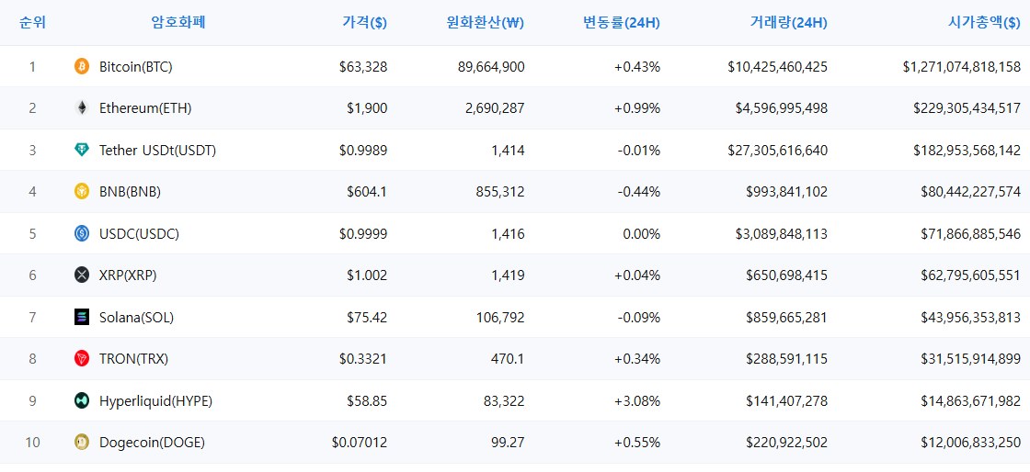Open the BNB(BNB) name link

click(130, 192)
